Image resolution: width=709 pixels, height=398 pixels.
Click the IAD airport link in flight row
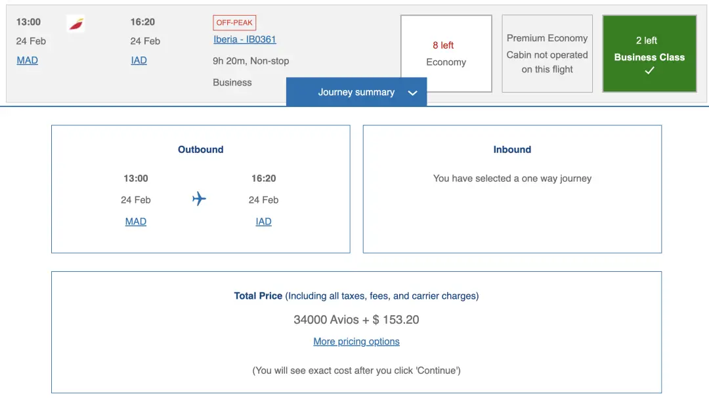(x=139, y=60)
